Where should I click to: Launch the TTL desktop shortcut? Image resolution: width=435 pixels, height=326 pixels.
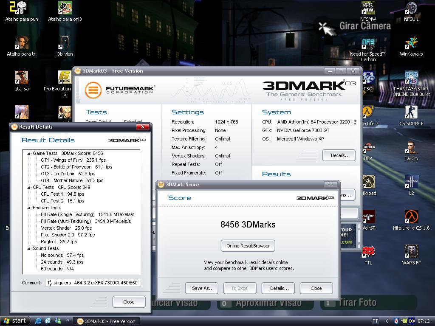368,255
